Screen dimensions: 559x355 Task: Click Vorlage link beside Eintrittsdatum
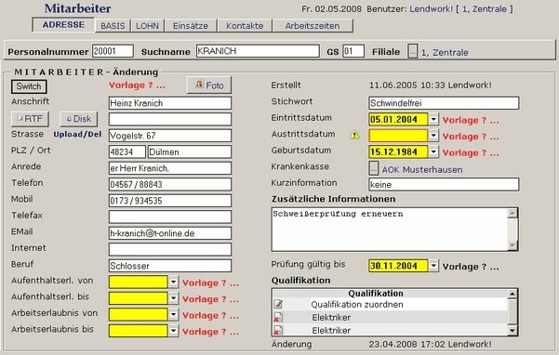(471, 121)
